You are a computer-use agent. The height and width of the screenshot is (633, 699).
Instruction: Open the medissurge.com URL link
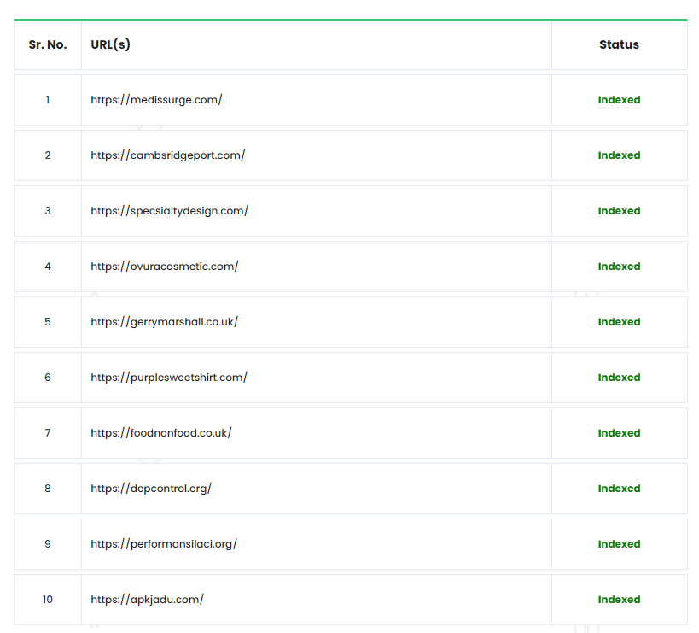156,100
